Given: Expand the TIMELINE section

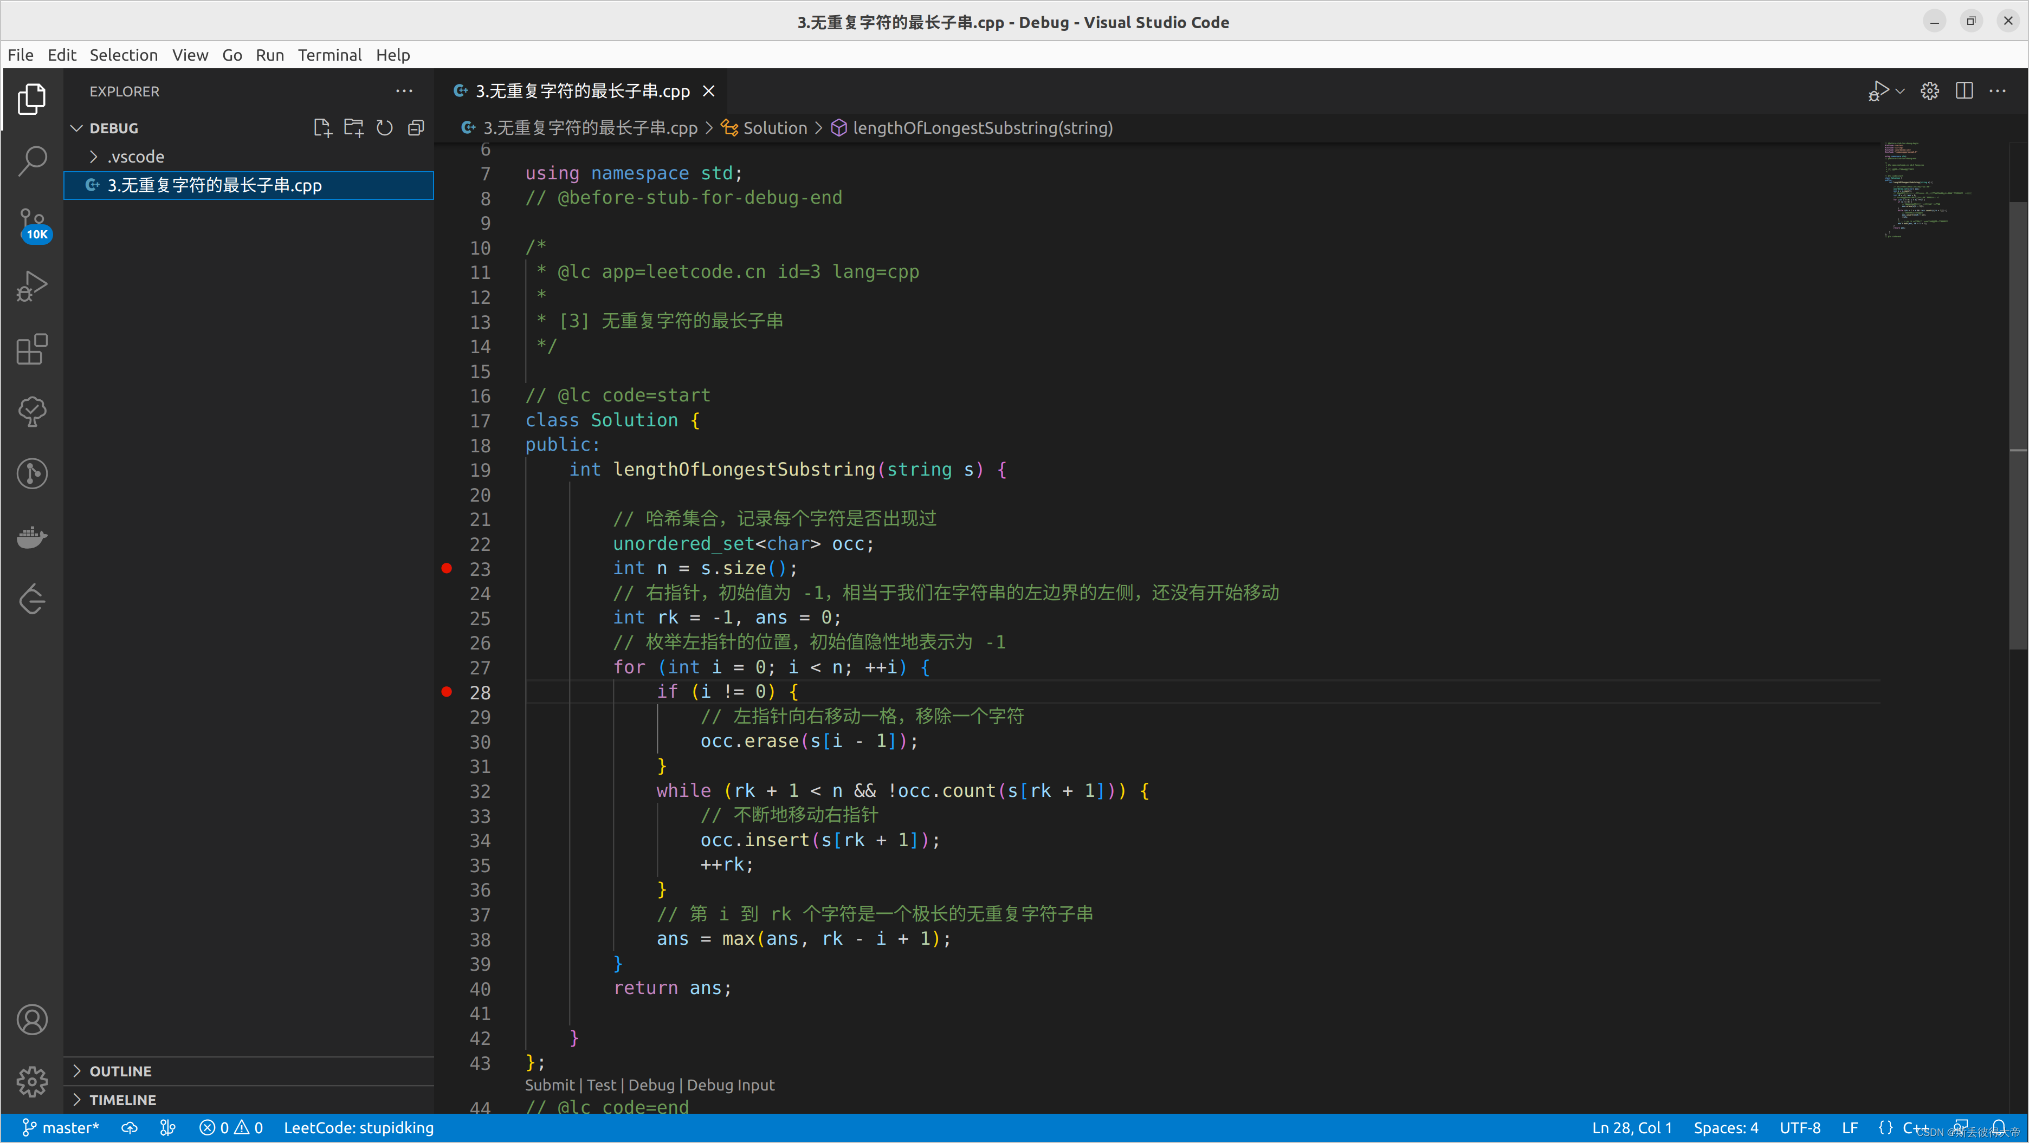Looking at the screenshot, I should 248,1100.
